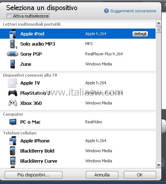Screen dimensions: 166x184
Task: Click Windows Media format for BlackBerry Bold
Action: [x=99, y=151]
